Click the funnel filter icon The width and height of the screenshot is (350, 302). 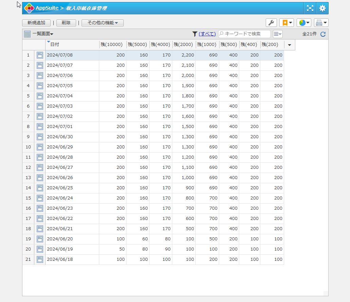pyautogui.click(x=195, y=34)
